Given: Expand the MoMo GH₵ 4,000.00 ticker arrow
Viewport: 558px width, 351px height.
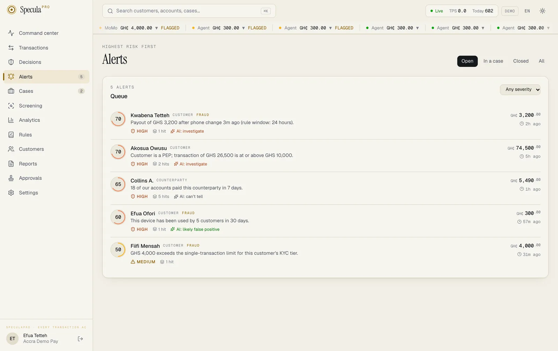Looking at the screenshot, I should pos(157,28).
